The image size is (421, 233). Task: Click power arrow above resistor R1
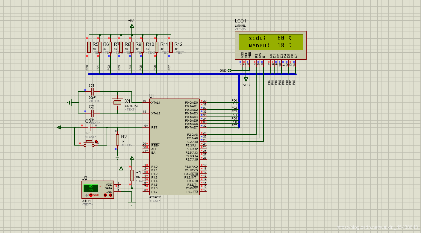click(132, 158)
